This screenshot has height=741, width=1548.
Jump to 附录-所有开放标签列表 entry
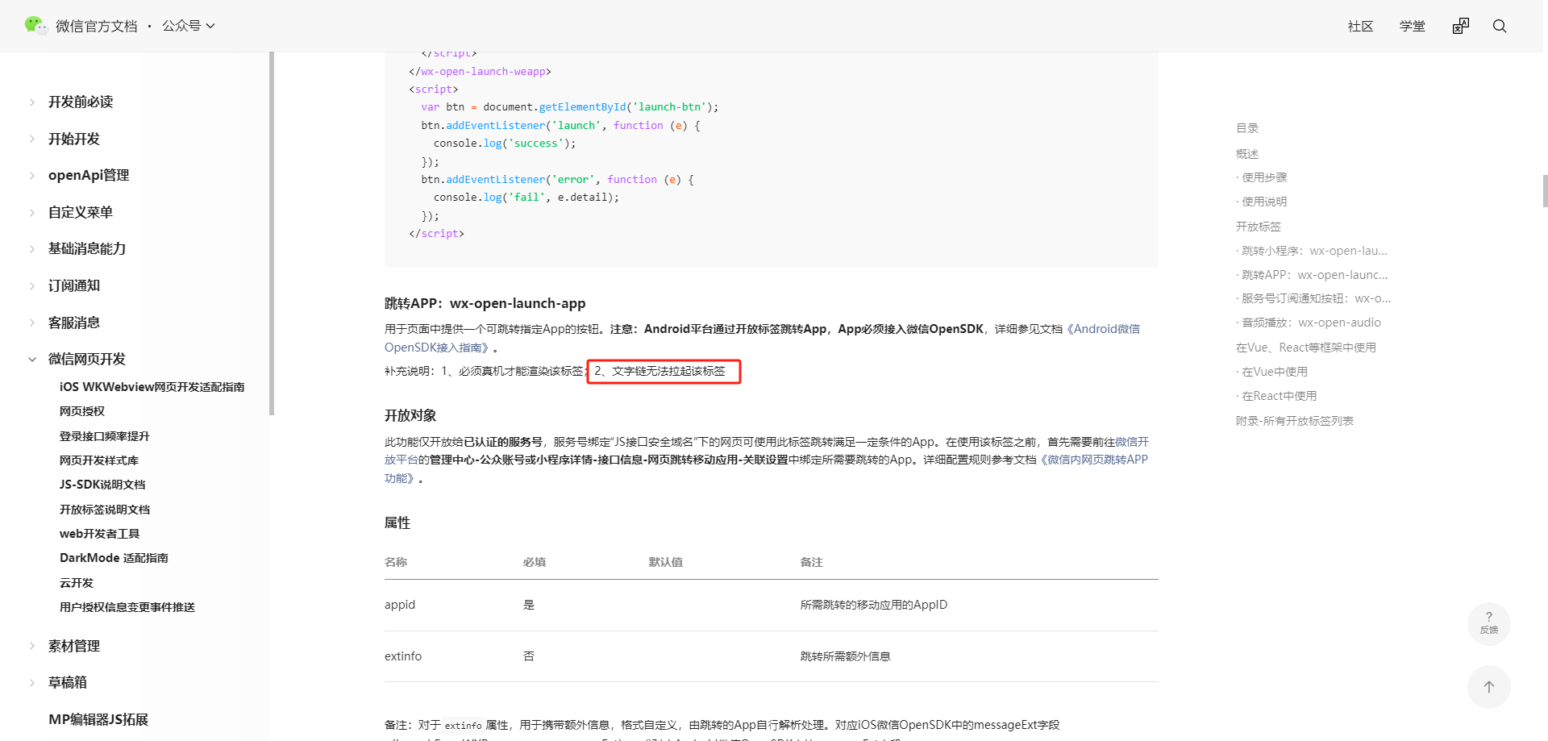pos(1295,421)
